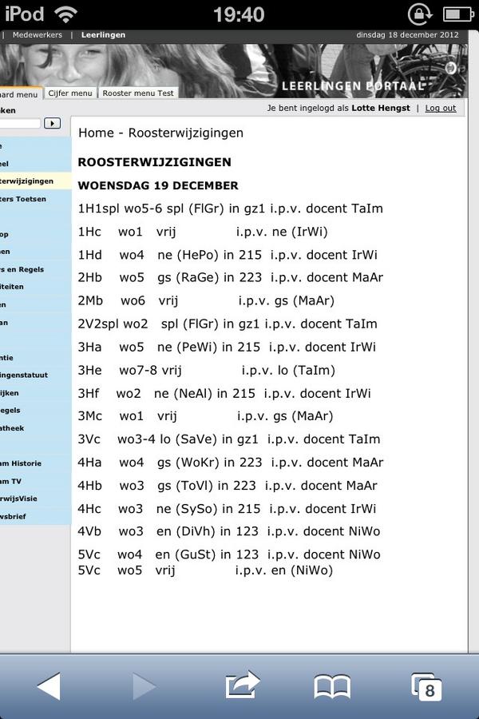This screenshot has height=719, width=479.
Task: Click the 1Hd wo4 ne (HePo) row
Action: click(228, 255)
